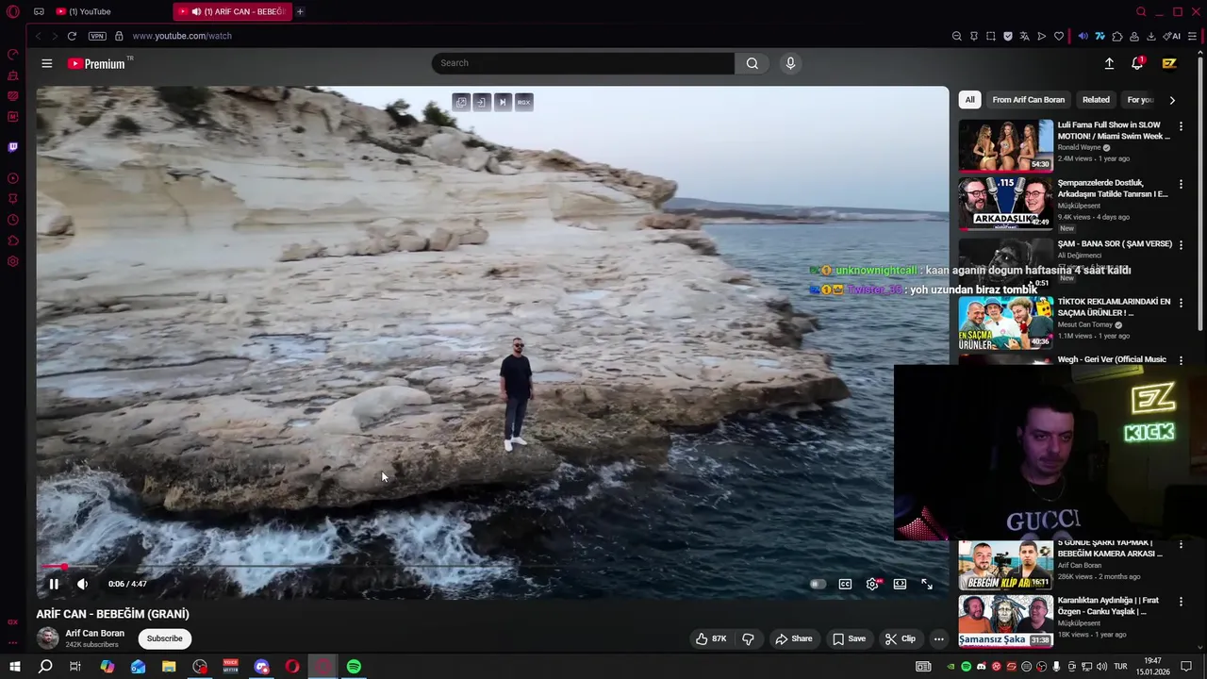Switch player to theater mode
The width and height of the screenshot is (1207, 679).
900,584
